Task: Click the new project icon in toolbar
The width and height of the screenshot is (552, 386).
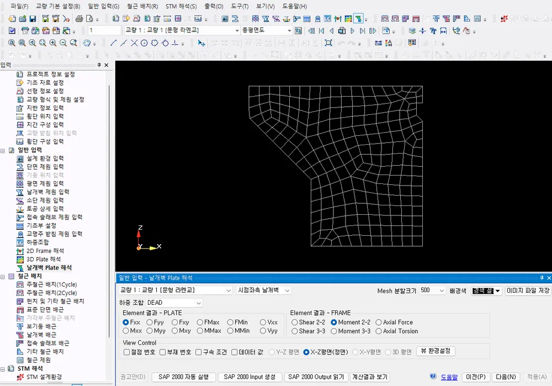Action: pyautogui.click(x=12, y=19)
